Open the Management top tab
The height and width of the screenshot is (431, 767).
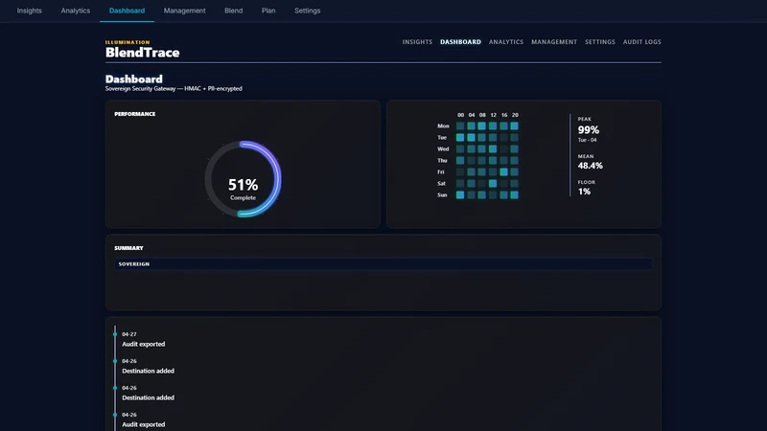tap(184, 11)
